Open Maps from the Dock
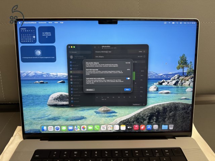This screenshot has height=161, width=215. (77, 128)
